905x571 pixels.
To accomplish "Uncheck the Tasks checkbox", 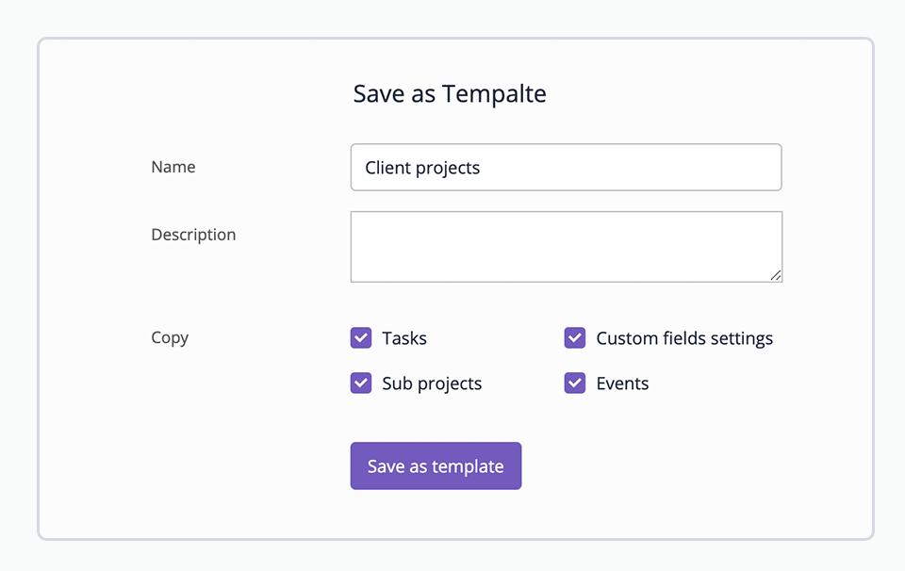I will 361,338.
